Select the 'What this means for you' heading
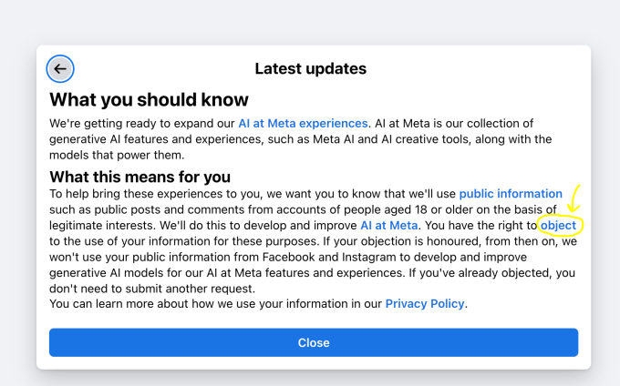Image resolution: width=620 pixels, height=386 pixels. point(139,177)
